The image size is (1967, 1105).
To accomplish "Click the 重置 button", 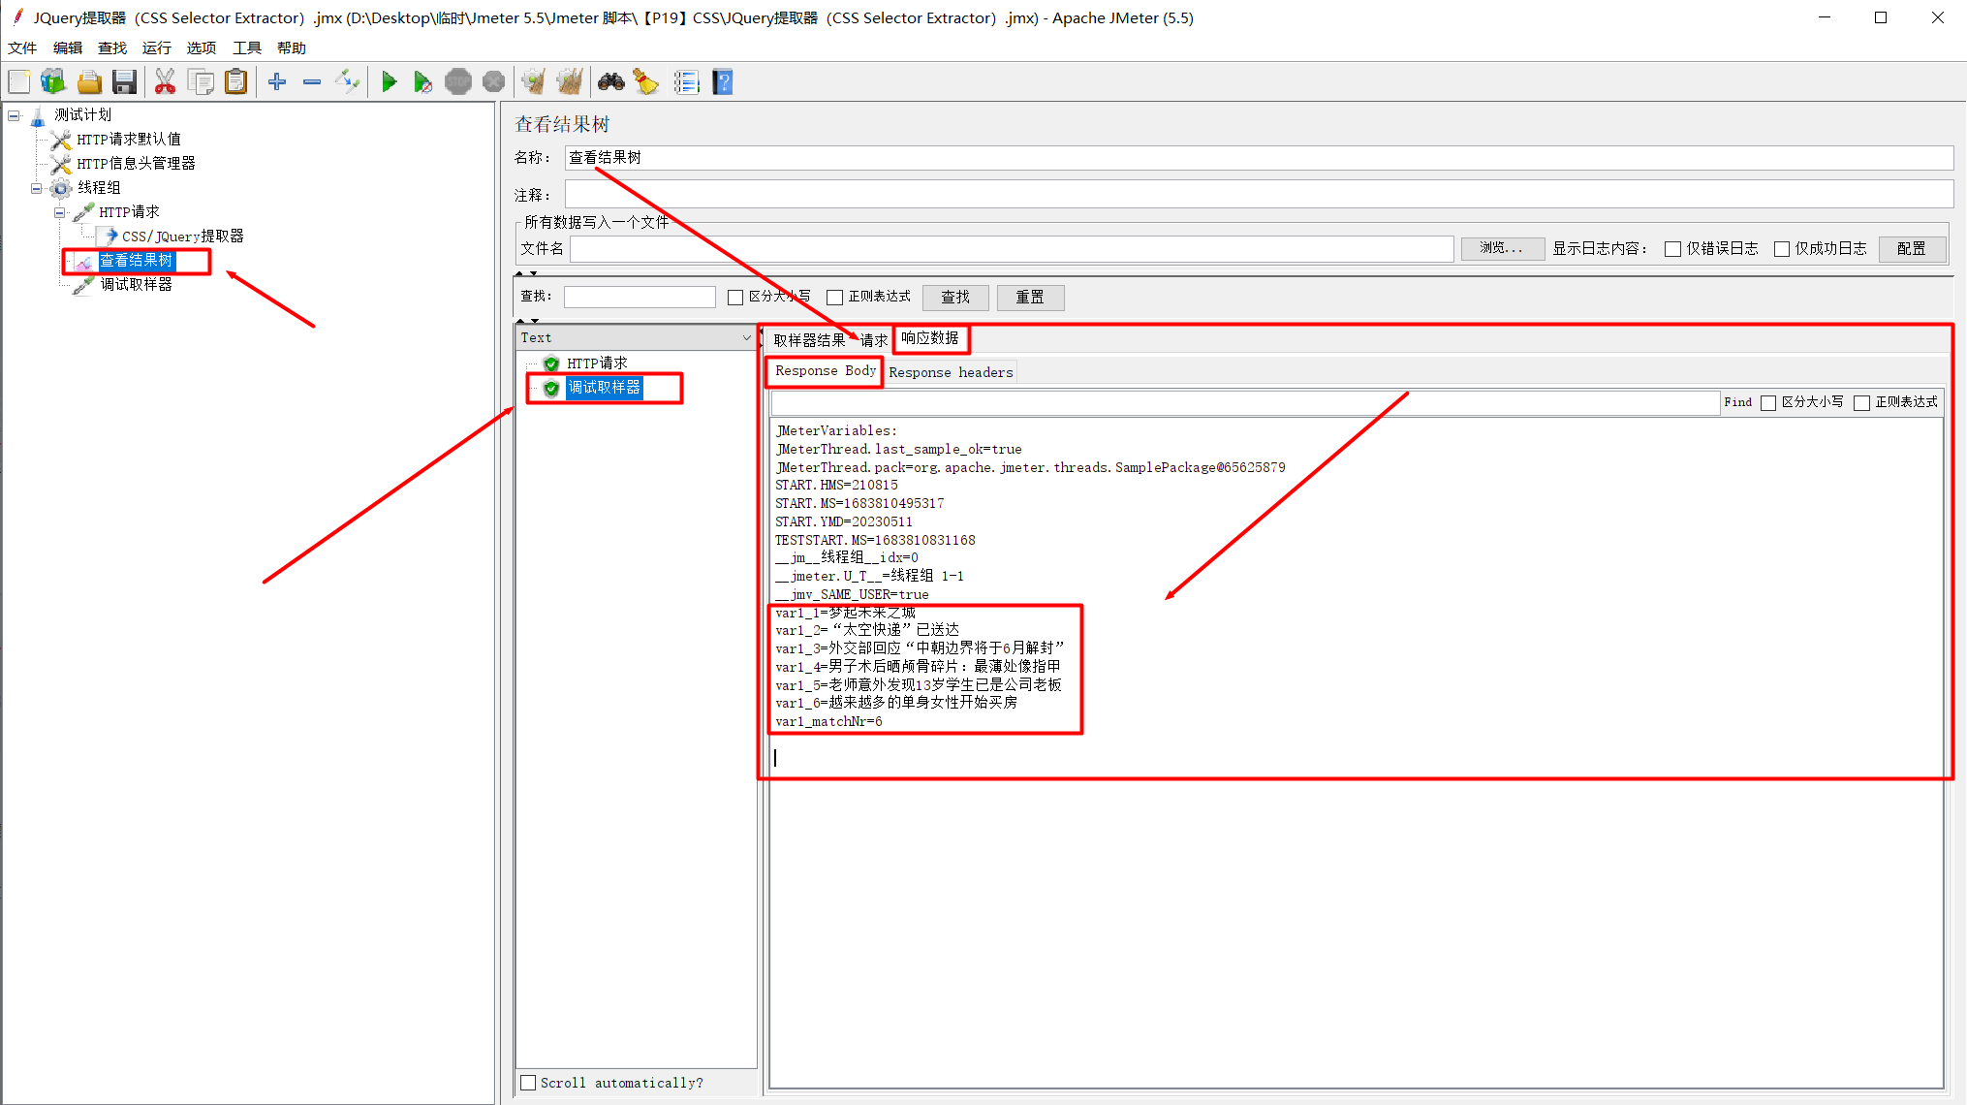I will [x=1030, y=298].
